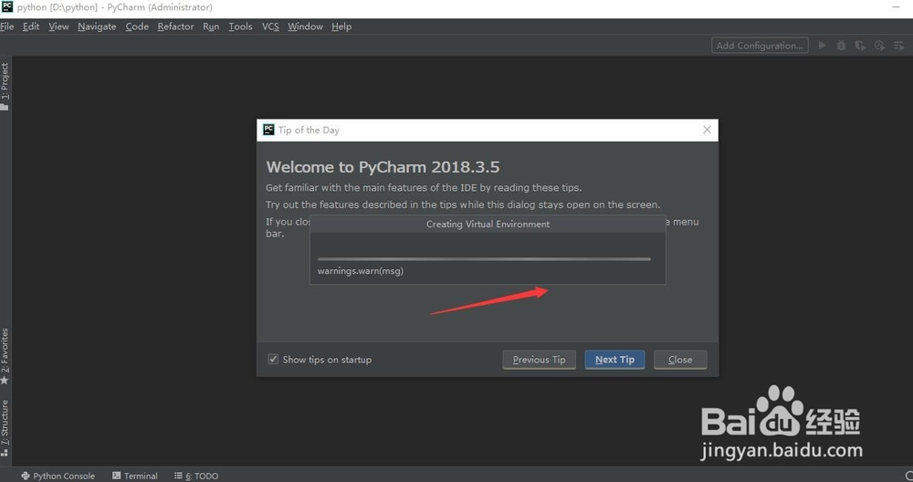The image size is (913, 482).
Task: Open the VCS menu
Action: coord(270,26)
